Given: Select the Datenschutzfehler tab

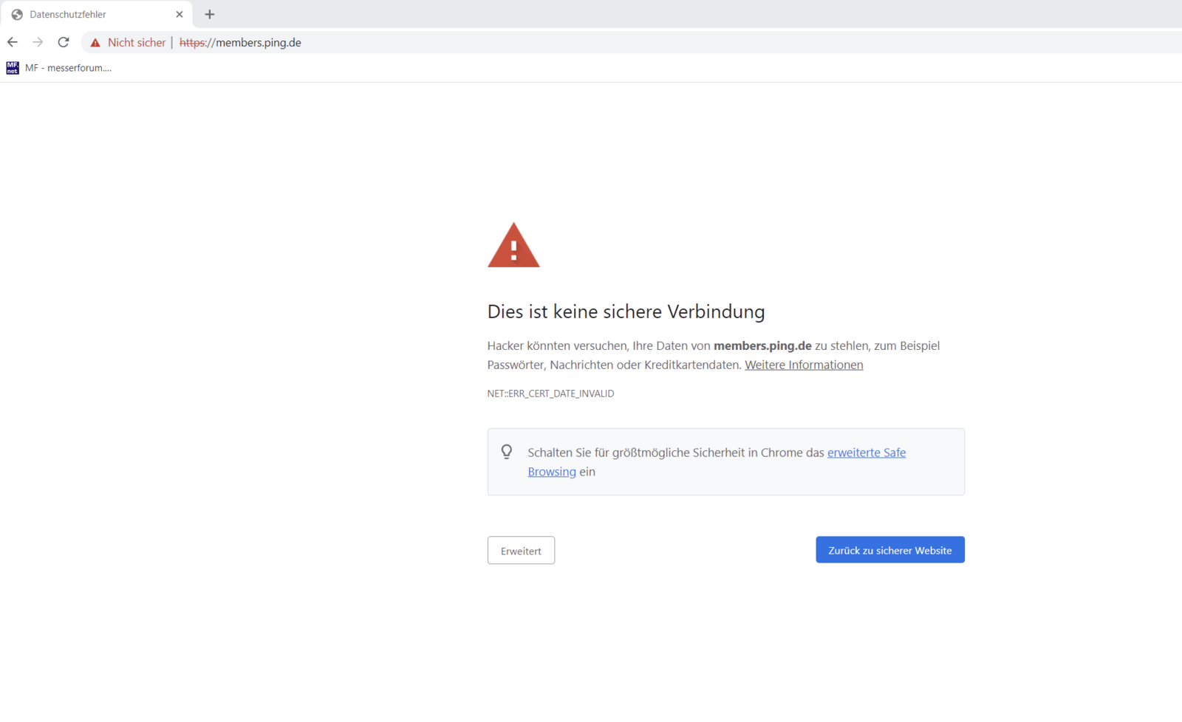Looking at the screenshot, I should pos(96,14).
